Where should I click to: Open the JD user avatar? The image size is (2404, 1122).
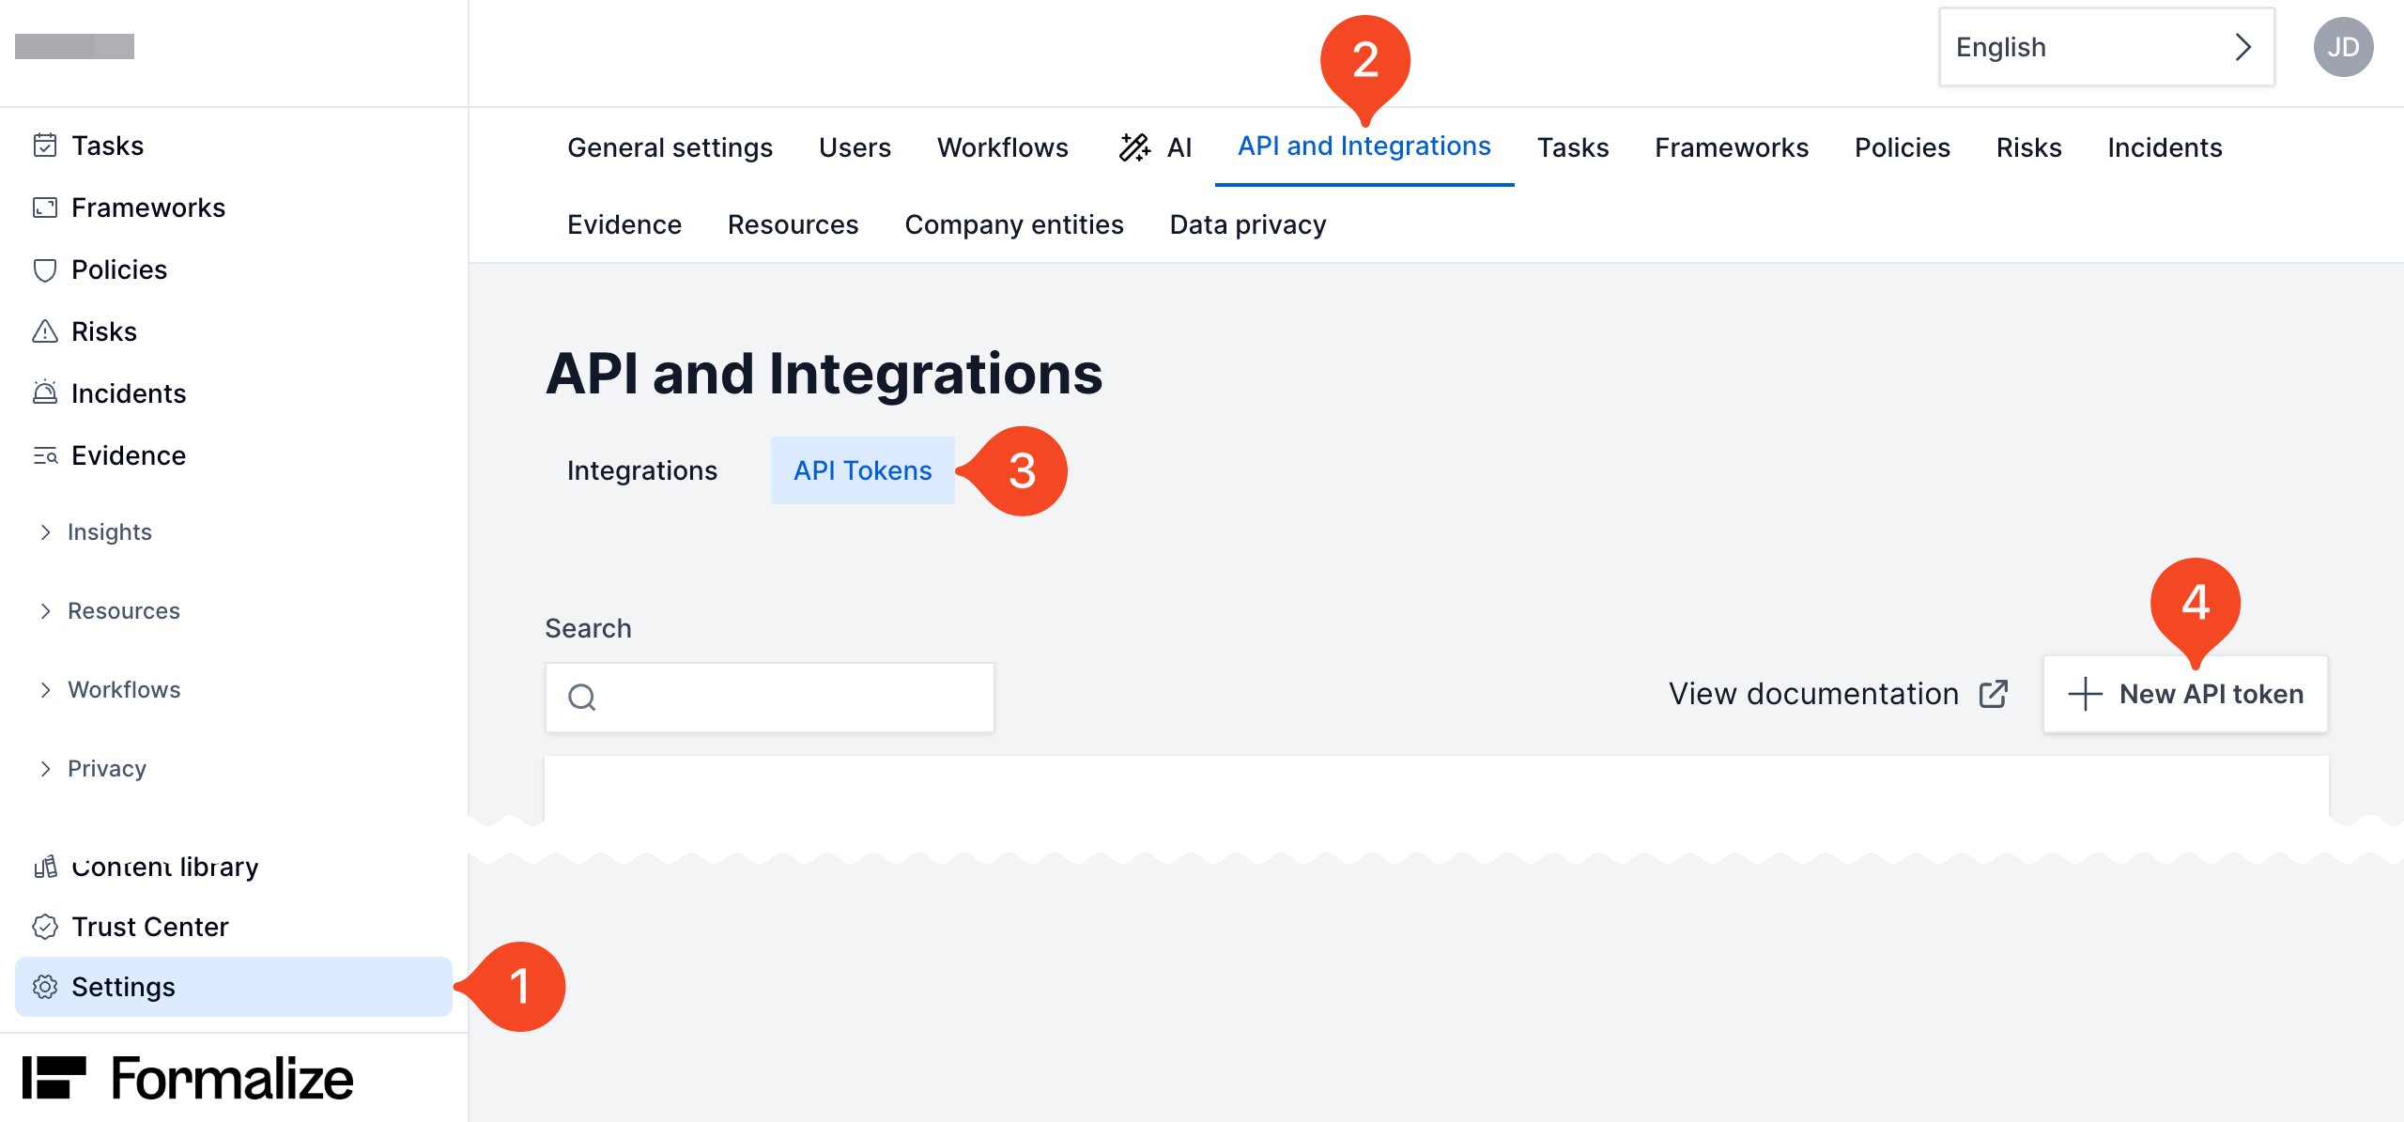click(2343, 47)
